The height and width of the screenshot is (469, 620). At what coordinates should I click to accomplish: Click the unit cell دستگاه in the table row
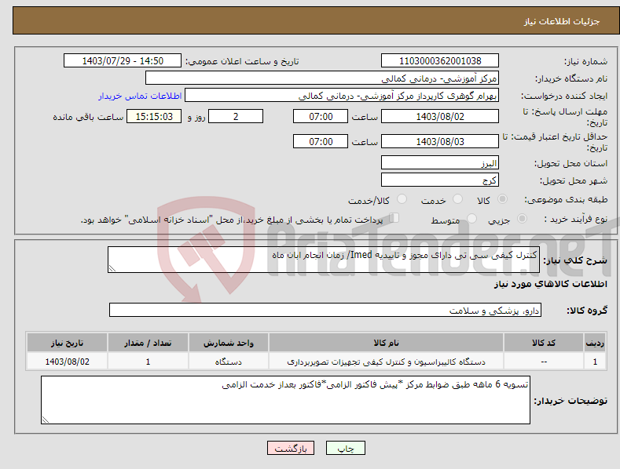229,362
